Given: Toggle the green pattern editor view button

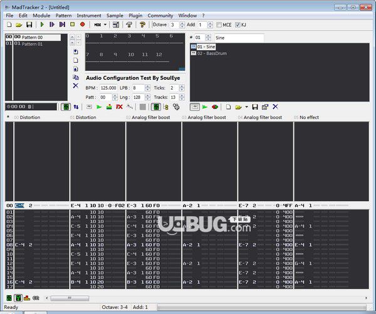Looking at the screenshot, I should click(x=66, y=107).
